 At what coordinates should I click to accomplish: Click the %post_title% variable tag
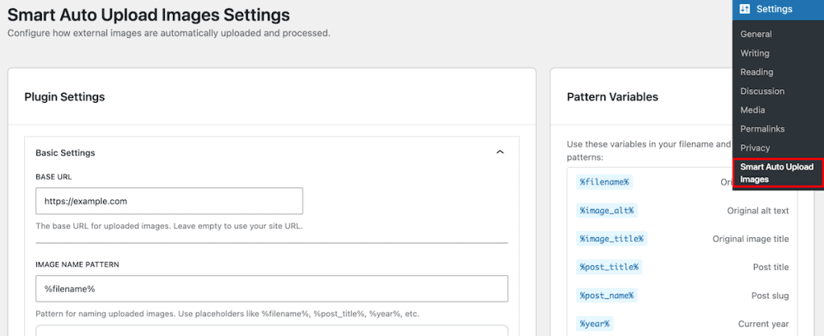coord(609,267)
